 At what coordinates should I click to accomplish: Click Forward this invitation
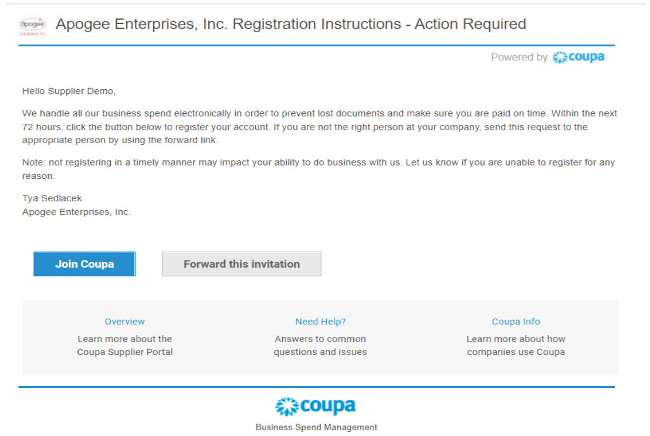pos(241,264)
